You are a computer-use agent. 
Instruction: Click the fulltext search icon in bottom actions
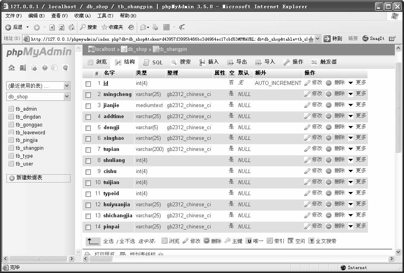point(311,241)
